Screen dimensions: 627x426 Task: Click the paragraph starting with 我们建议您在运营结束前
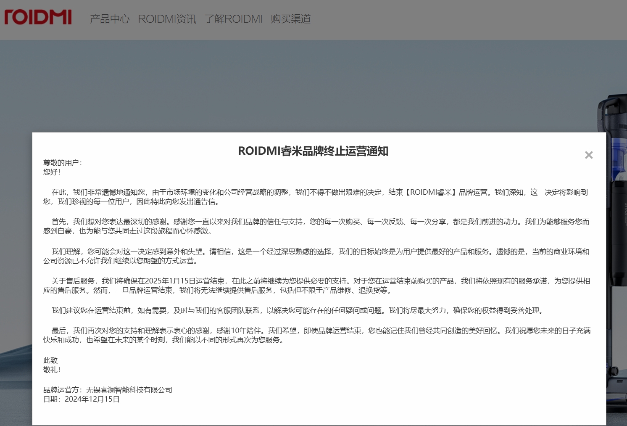(x=298, y=310)
